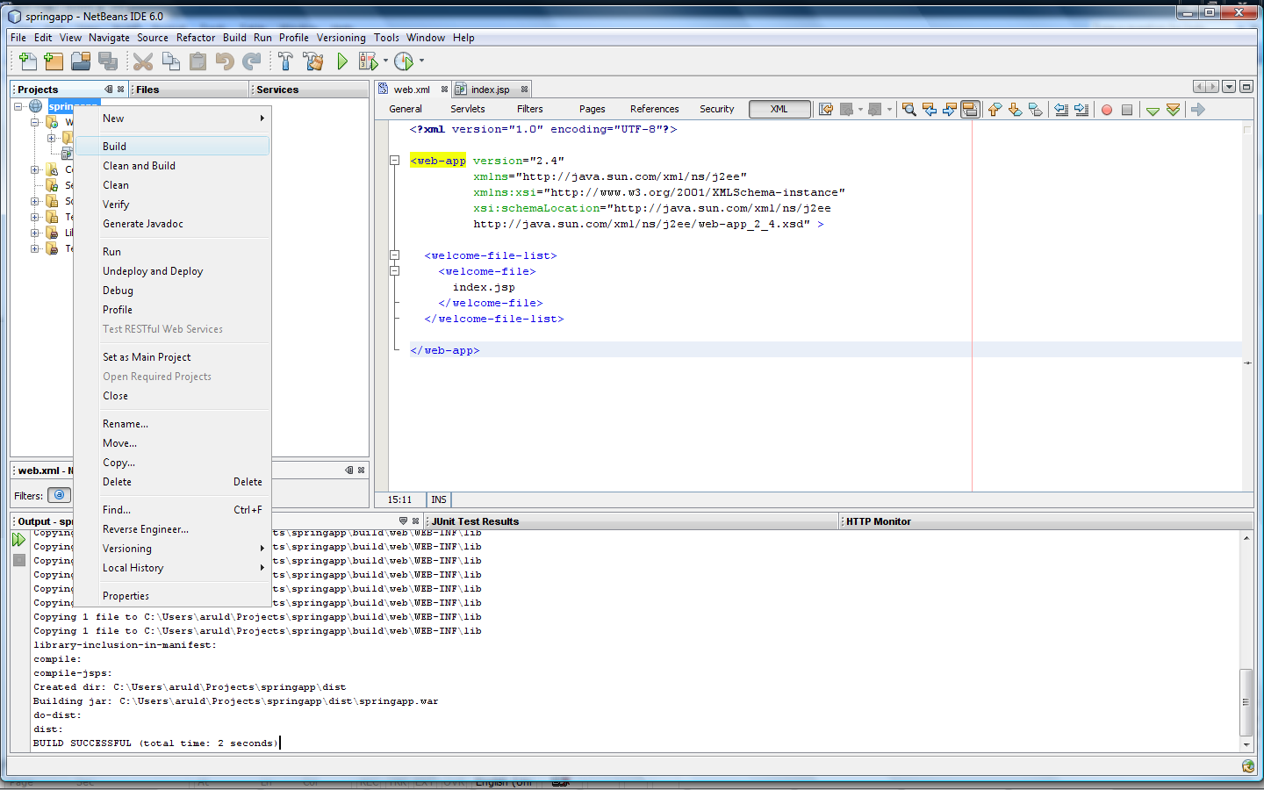Toggle the Highlight Search editor button
The height and width of the screenshot is (790, 1264).
970,110
